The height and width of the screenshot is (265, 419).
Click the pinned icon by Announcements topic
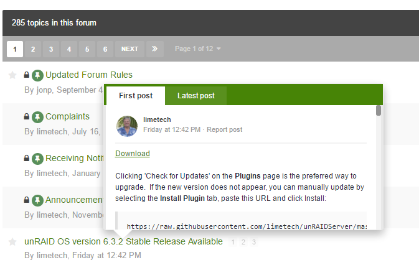tap(37, 200)
